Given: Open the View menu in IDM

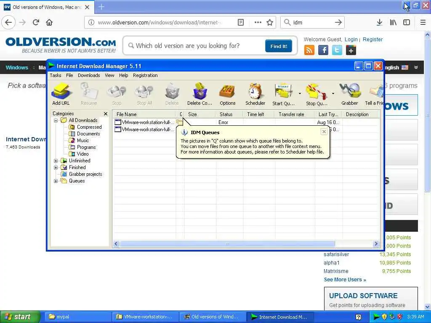Looking at the screenshot, I should tap(109, 75).
